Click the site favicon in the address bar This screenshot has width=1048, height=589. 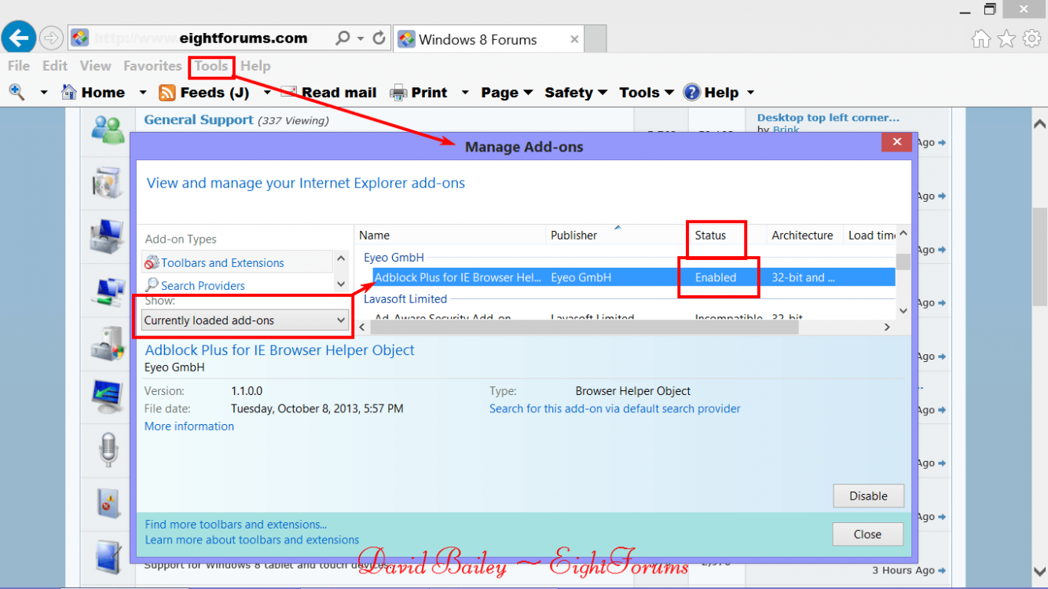tap(79, 38)
